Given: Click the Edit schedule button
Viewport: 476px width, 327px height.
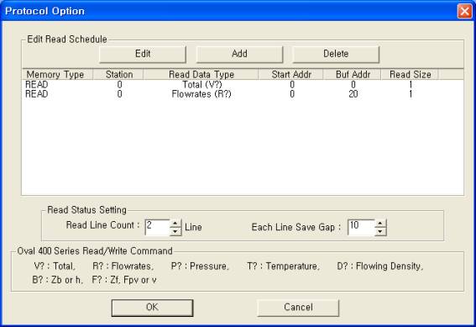Looking at the screenshot, I should pos(143,54).
